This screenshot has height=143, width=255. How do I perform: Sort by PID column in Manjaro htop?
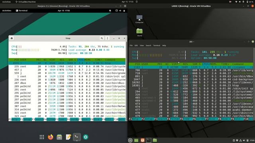pyautogui.click(x=17, y=60)
